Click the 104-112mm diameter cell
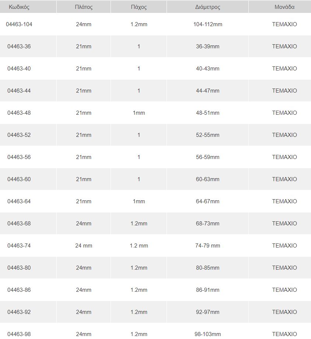311x339 pixels. [207, 24]
